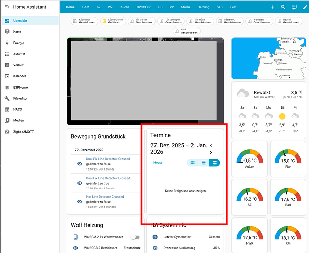Image resolution: width=309 pixels, height=253 pixels.
Task: Open HWR Geschlossen badge
Action: point(186,31)
